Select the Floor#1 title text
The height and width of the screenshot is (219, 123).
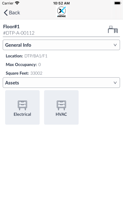(11, 26)
